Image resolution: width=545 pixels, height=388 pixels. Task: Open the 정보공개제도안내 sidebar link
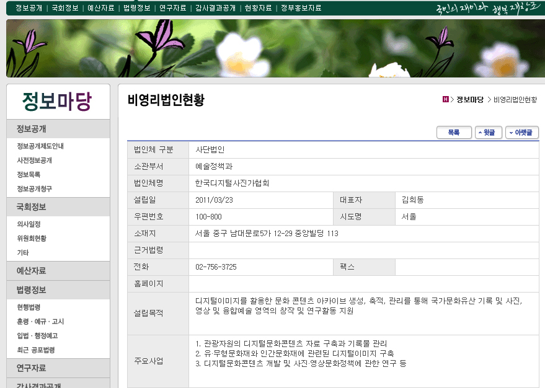(x=40, y=146)
